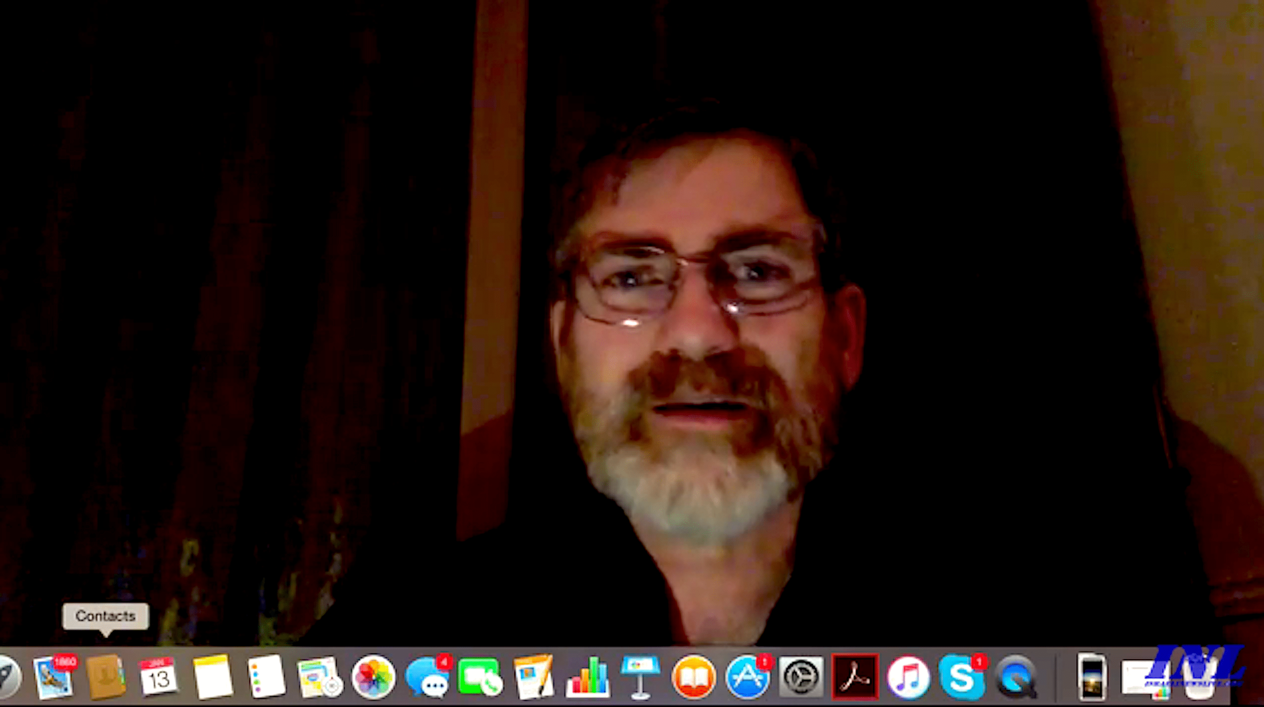Launch QuickTime Player from dock

point(1015,677)
